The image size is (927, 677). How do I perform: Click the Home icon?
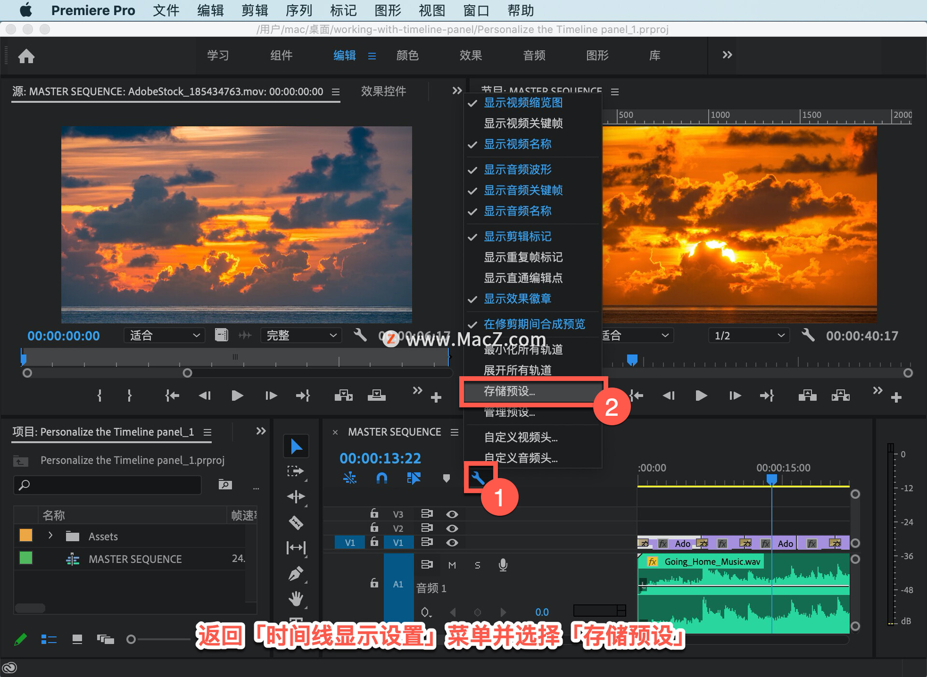[x=27, y=56]
